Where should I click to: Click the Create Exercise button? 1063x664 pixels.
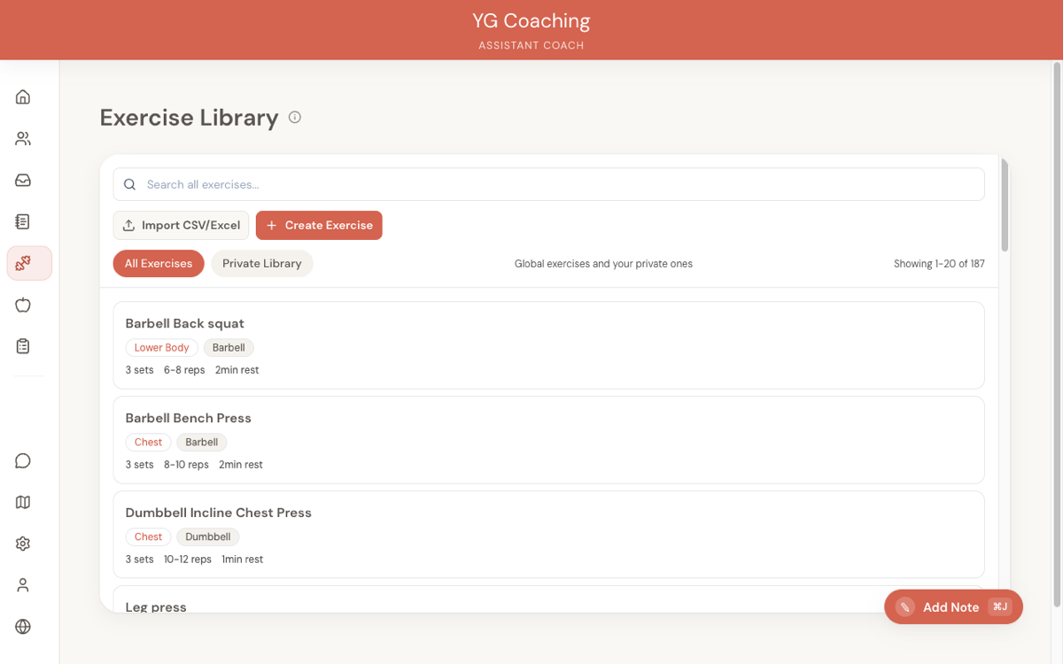point(319,225)
